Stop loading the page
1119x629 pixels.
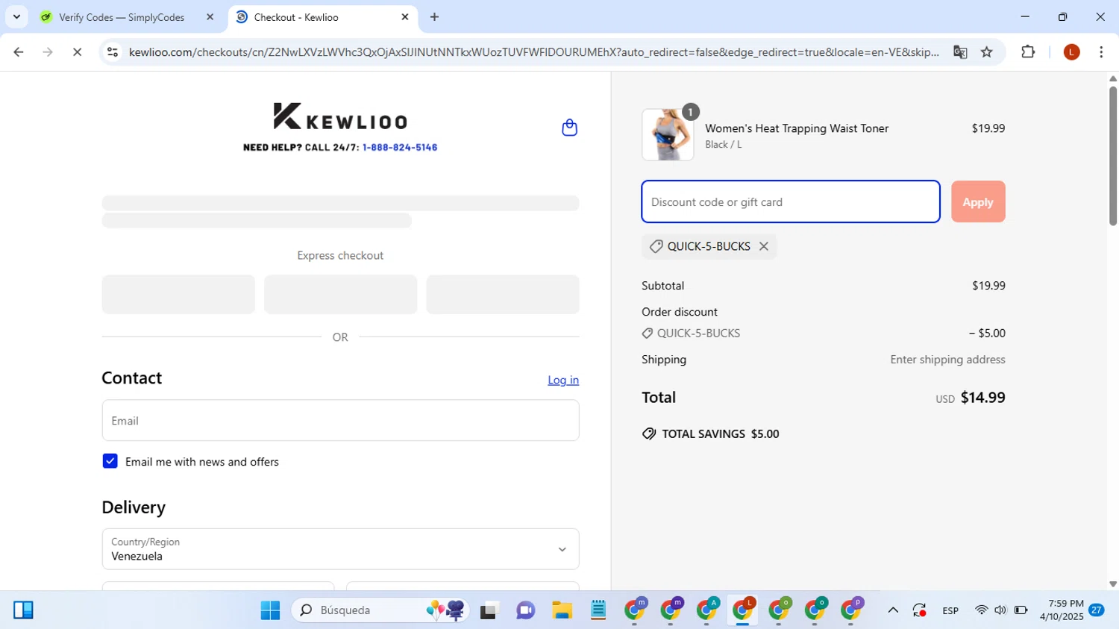(x=77, y=52)
